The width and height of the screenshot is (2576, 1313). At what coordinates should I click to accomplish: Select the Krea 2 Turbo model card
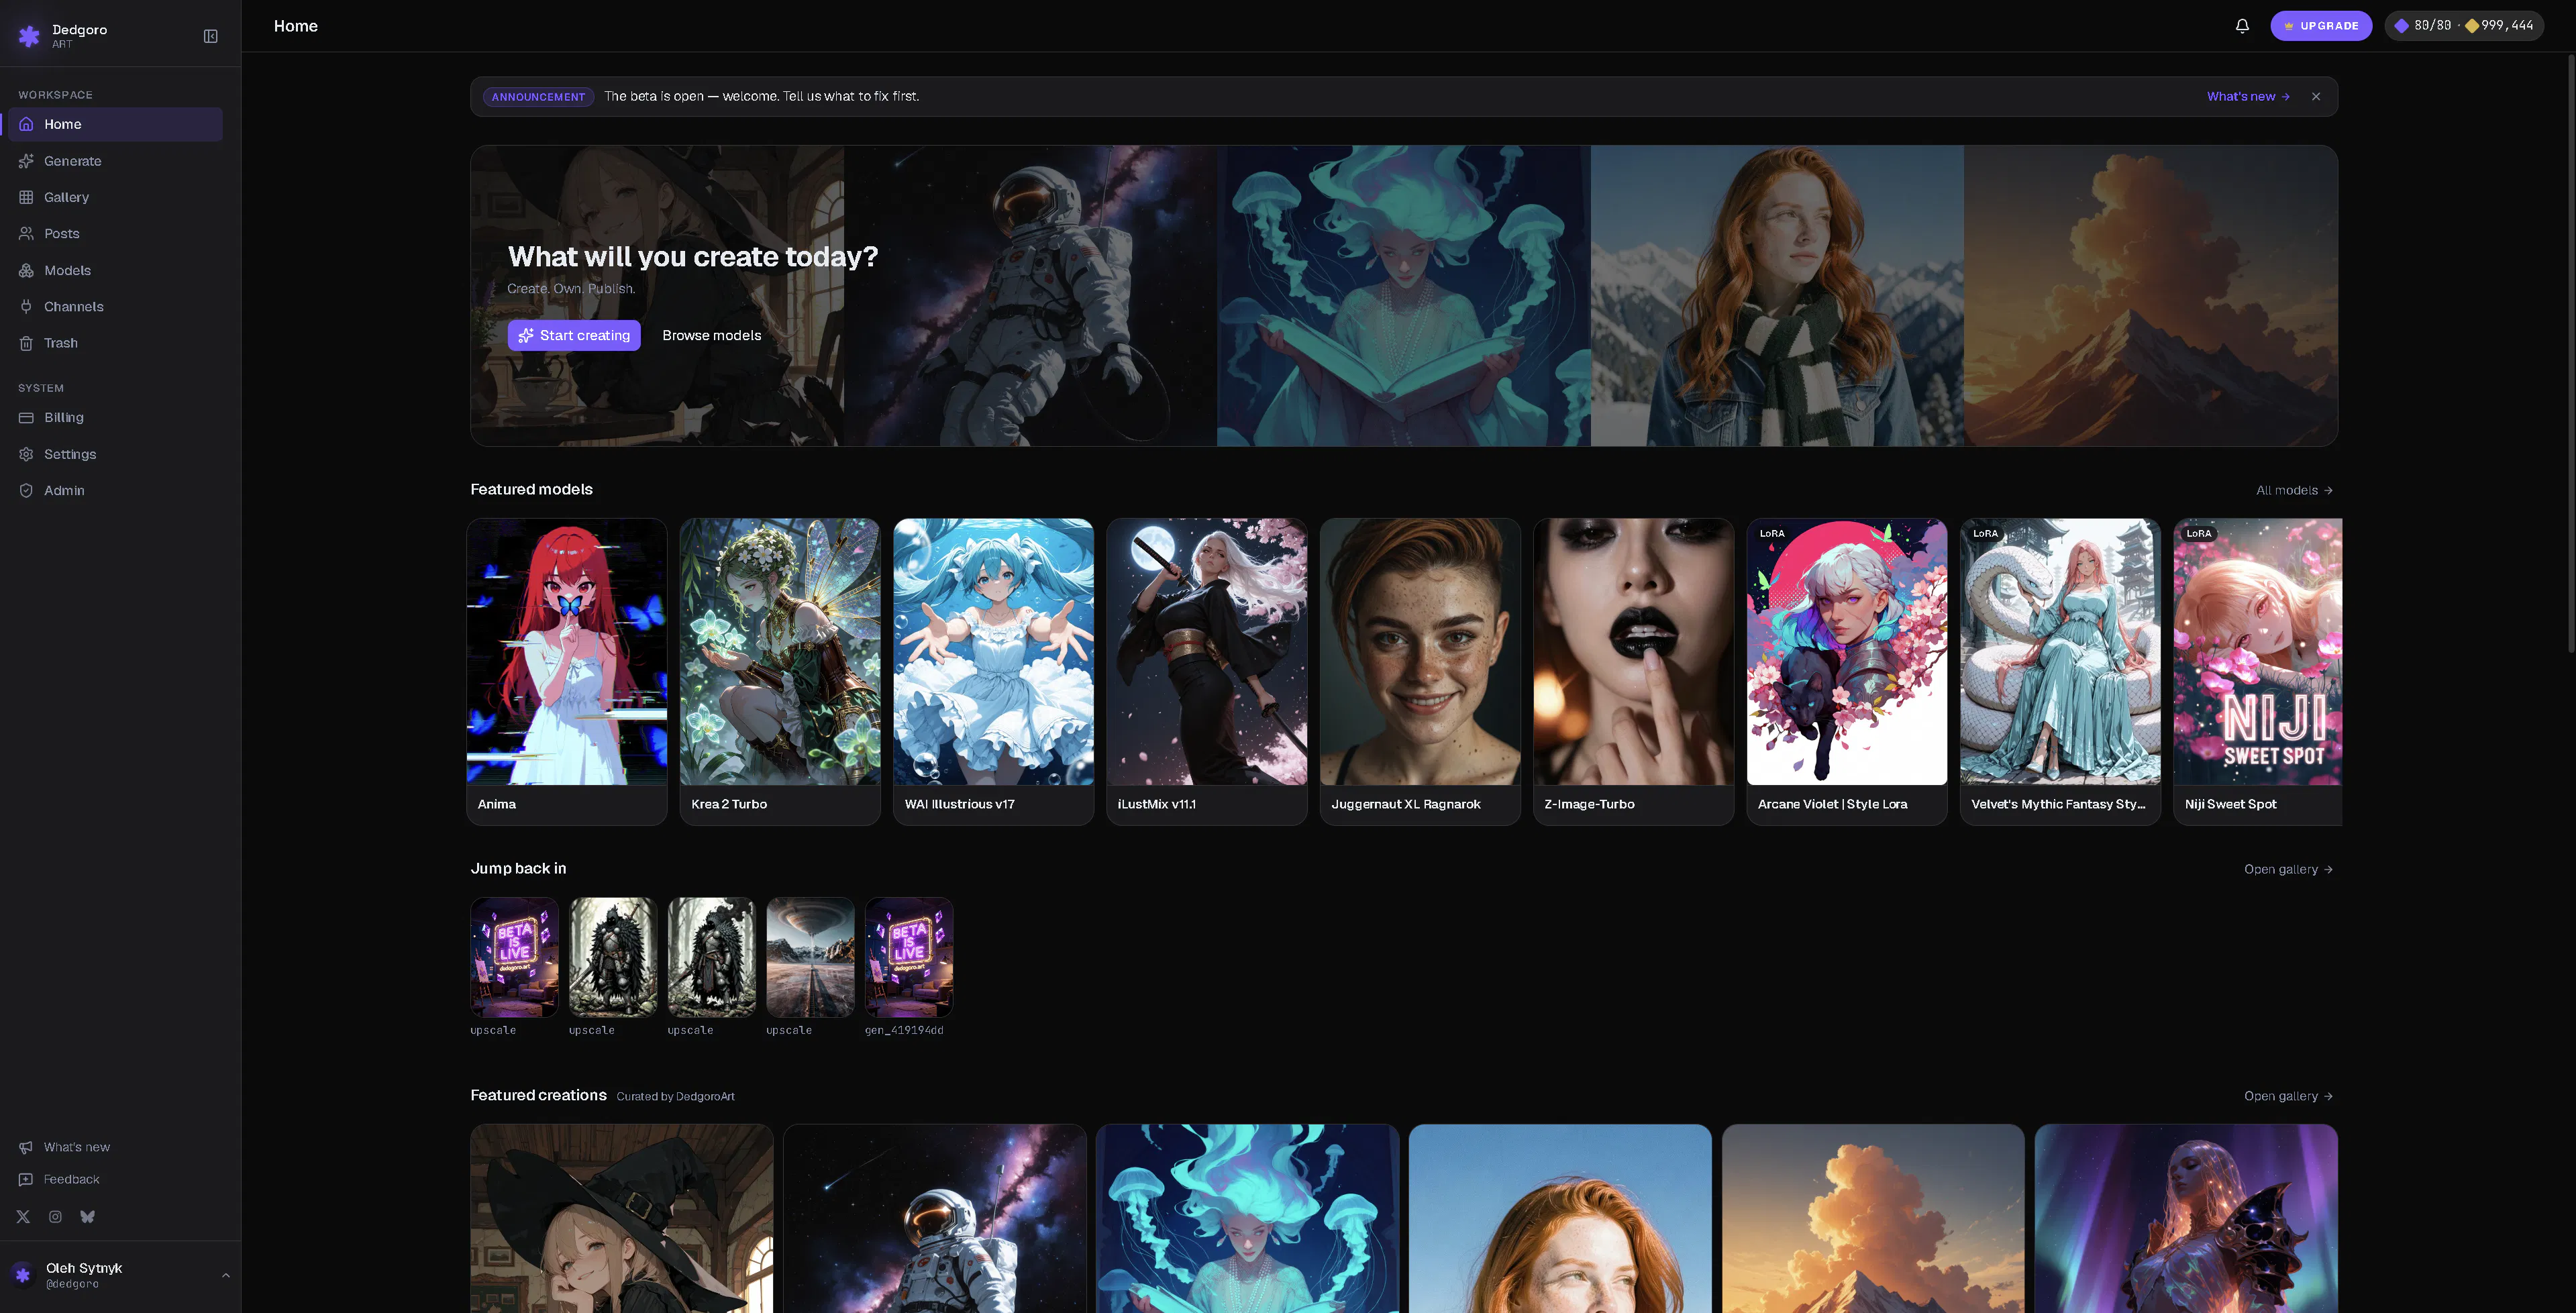point(780,671)
